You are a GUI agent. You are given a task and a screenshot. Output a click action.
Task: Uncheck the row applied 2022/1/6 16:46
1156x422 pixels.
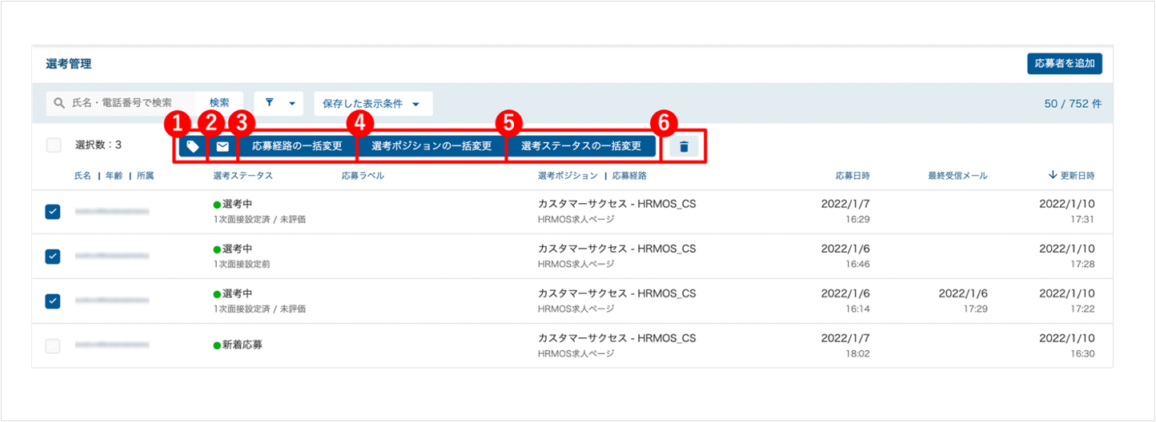pos(53,257)
